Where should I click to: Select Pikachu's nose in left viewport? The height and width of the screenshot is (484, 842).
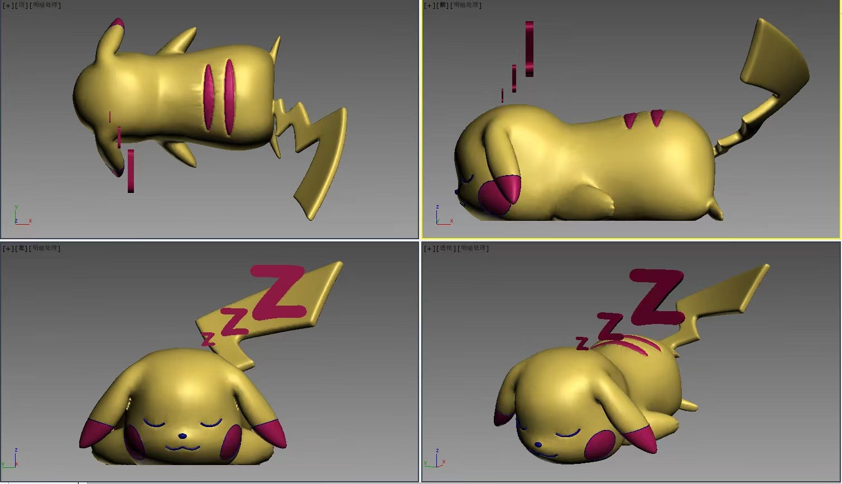[x=182, y=435]
